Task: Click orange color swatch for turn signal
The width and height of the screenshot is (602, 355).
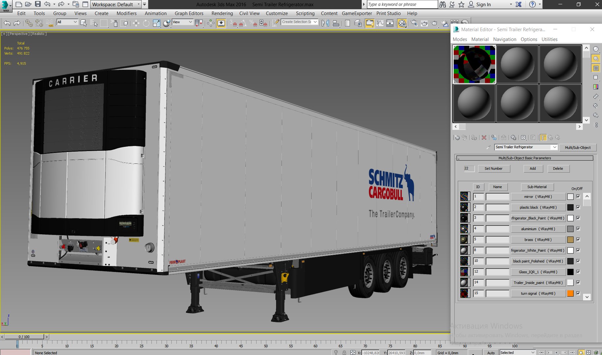Action: pos(570,293)
